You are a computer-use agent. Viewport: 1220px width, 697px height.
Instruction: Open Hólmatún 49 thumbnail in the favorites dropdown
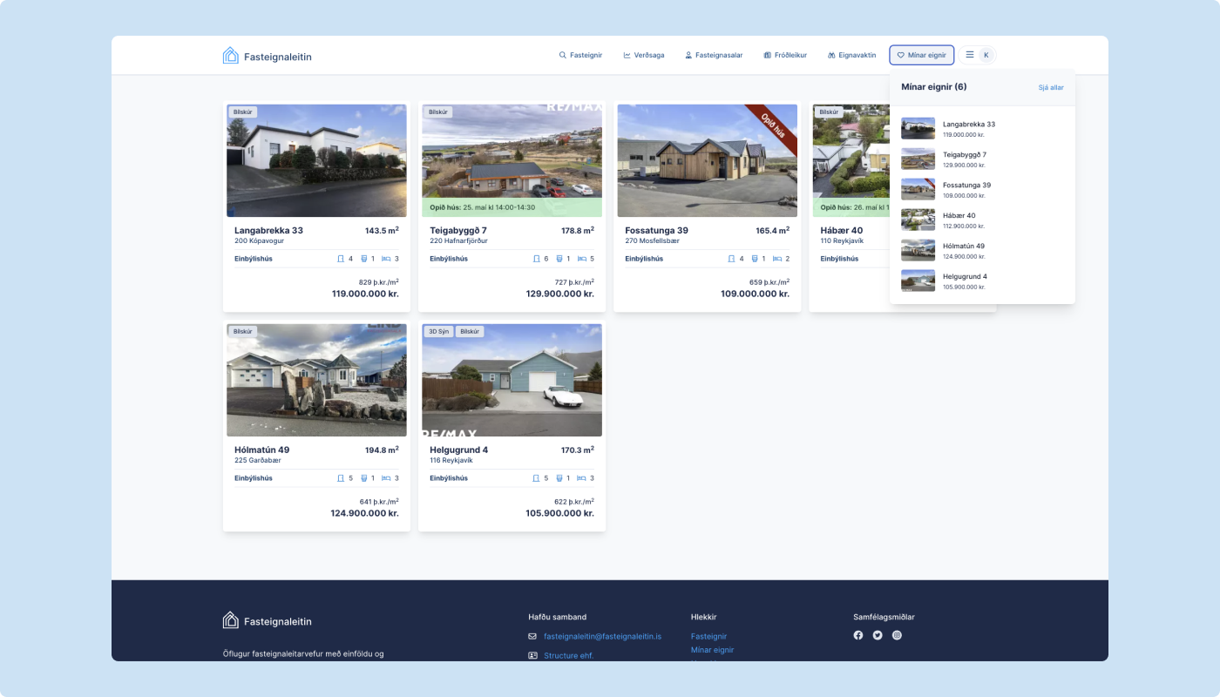918,251
